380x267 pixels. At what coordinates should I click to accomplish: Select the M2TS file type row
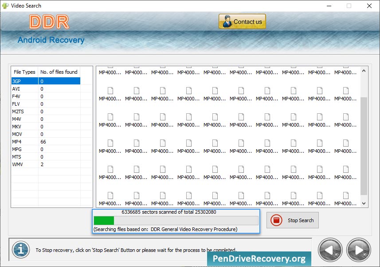(46, 112)
